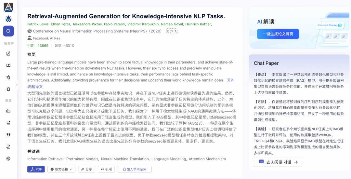Click the AMiner logo at top-left
Screen dimensions: 351x179
pos(8,7)
